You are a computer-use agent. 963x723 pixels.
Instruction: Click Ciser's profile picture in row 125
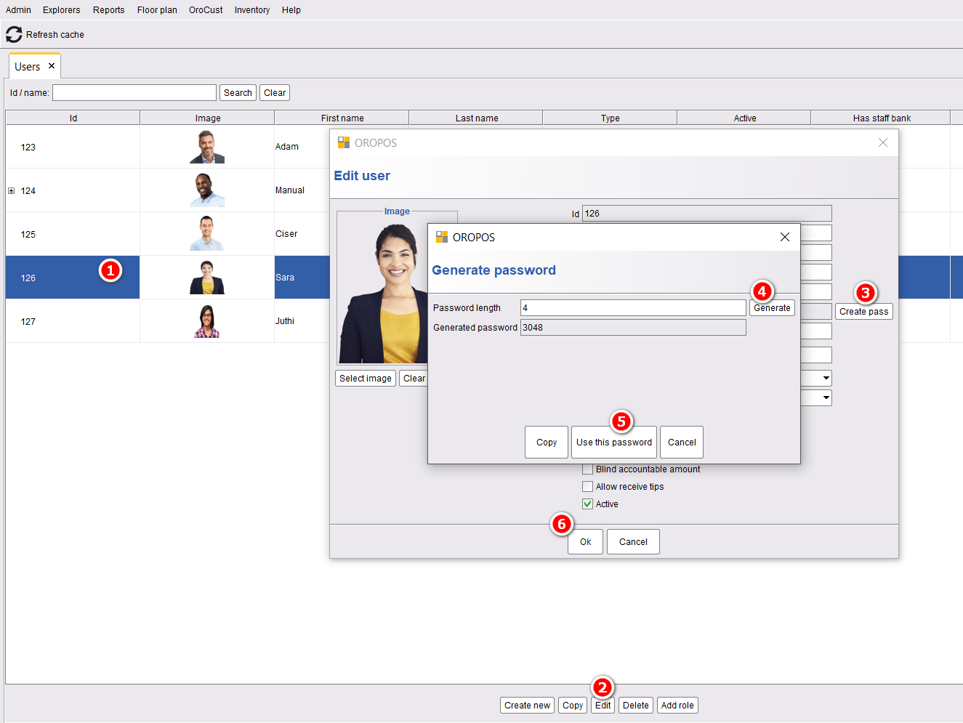pyautogui.click(x=207, y=234)
